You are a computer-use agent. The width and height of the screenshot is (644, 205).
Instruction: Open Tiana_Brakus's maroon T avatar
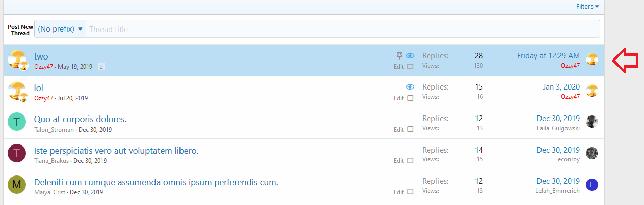point(17,153)
